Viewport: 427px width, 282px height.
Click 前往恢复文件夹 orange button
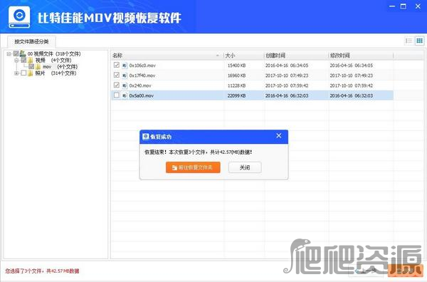click(193, 167)
